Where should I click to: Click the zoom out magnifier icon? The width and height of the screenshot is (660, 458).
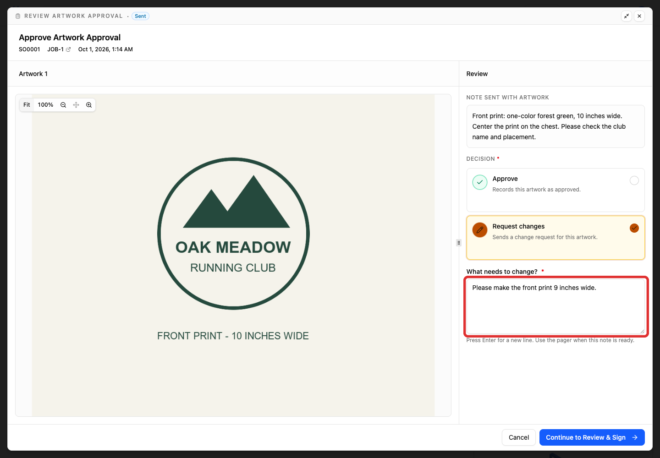tap(63, 105)
